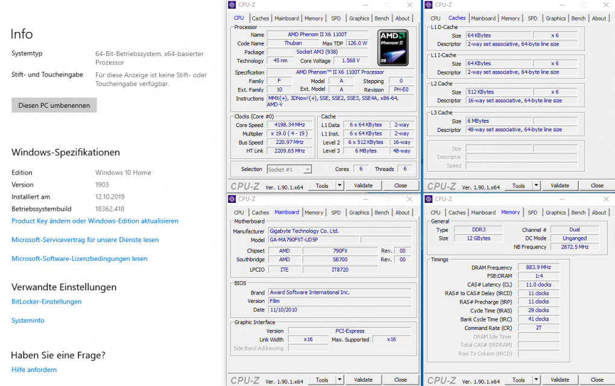This screenshot has width=615, height=386.
Task: Open Bench tab in the CPU window
Action: [382, 19]
